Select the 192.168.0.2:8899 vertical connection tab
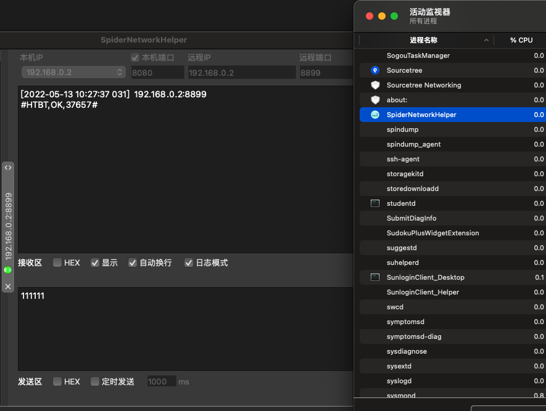 tap(9, 226)
